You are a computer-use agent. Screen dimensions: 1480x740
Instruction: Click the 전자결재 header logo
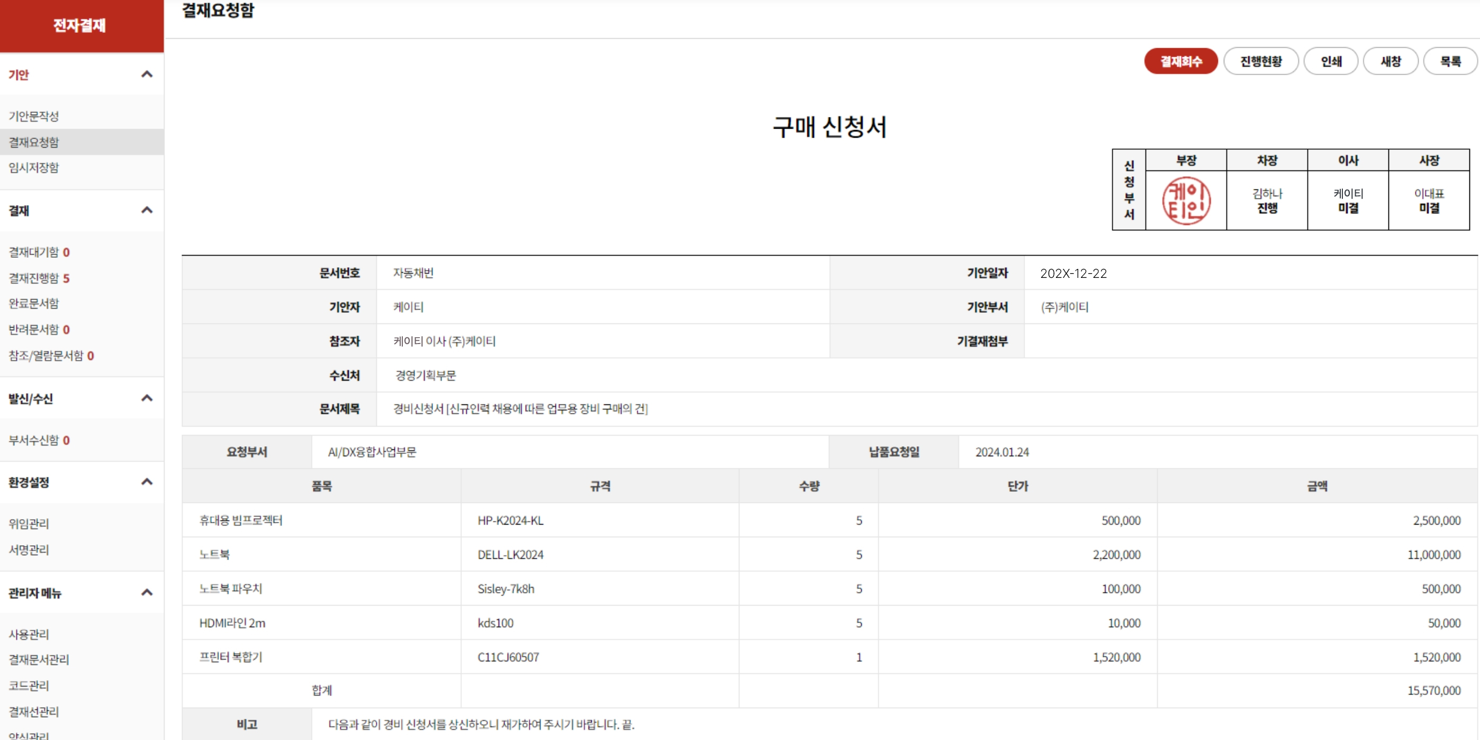(x=79, y=25)
